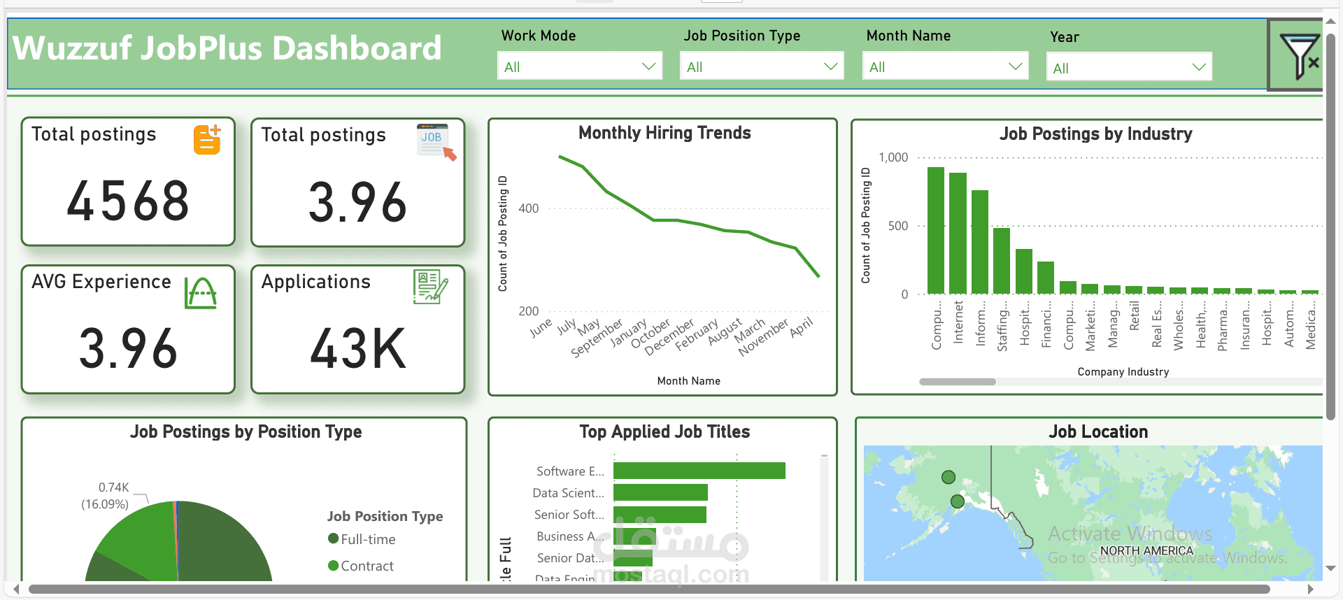
Task: Click the AVG Experience 3.96 value
Action: click(128, 348)
